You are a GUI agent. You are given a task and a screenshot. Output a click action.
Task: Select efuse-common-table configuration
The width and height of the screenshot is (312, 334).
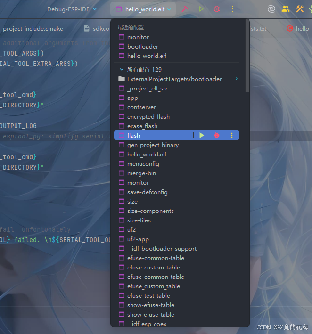pyautogui.click(x=177, y=258)
